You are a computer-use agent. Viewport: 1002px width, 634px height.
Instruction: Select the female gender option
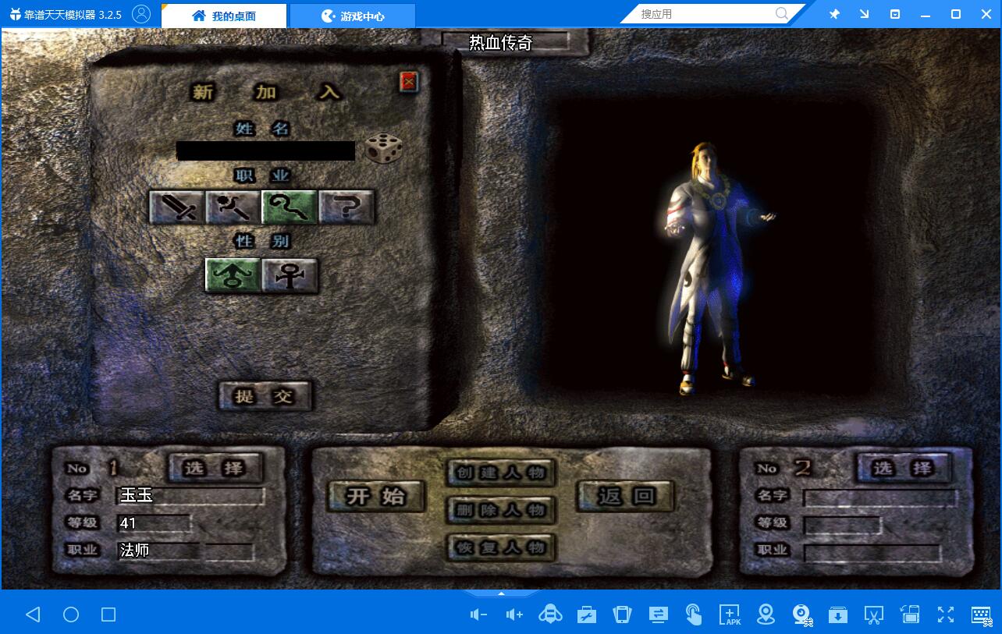(x=290, y=276)
